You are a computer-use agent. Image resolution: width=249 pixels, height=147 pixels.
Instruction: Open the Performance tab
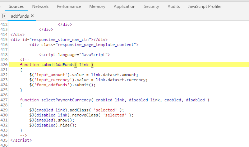click(69, 6)
